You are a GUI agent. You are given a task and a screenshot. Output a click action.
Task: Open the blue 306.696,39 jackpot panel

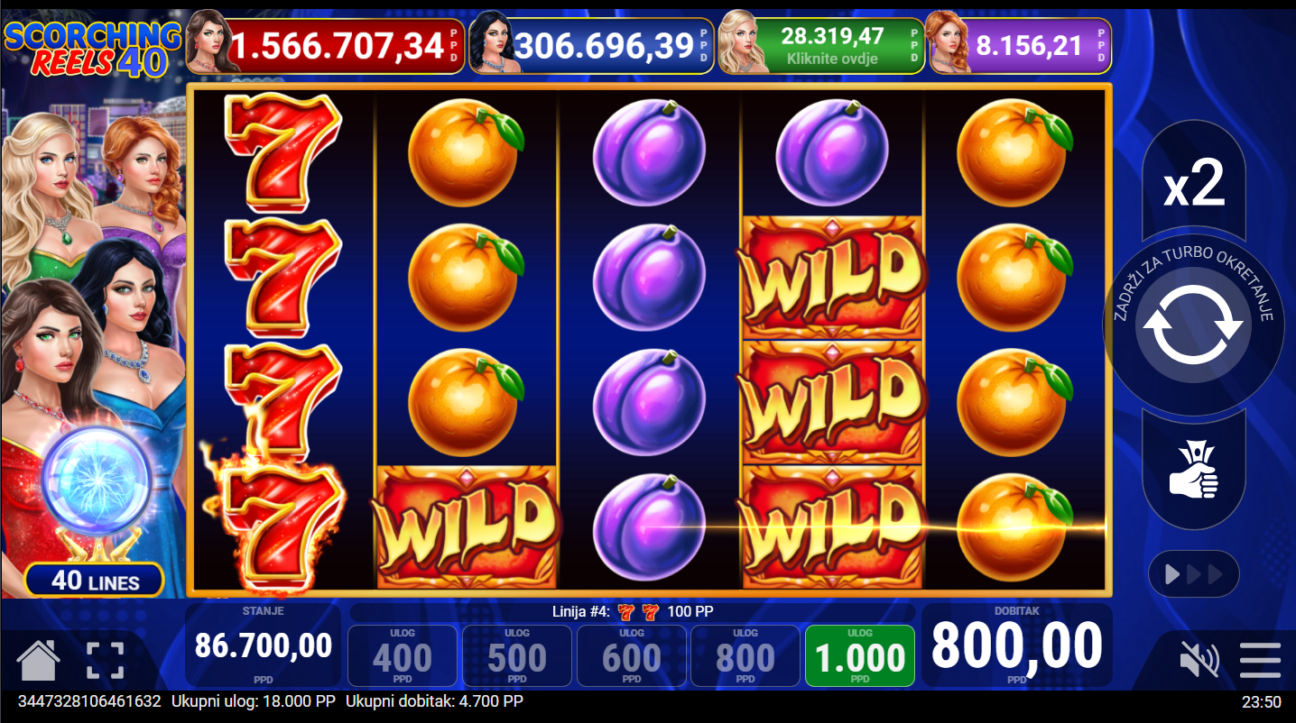coord(591,45)
